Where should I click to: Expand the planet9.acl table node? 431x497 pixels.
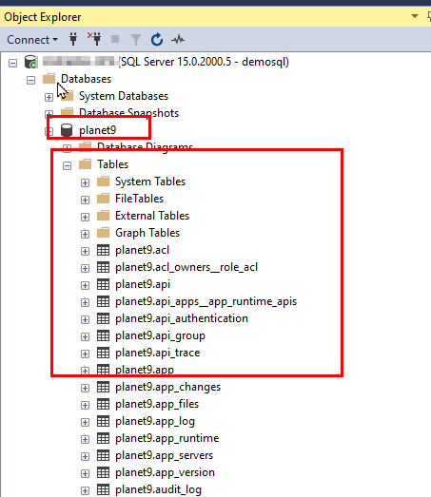[x=85, y=252]
